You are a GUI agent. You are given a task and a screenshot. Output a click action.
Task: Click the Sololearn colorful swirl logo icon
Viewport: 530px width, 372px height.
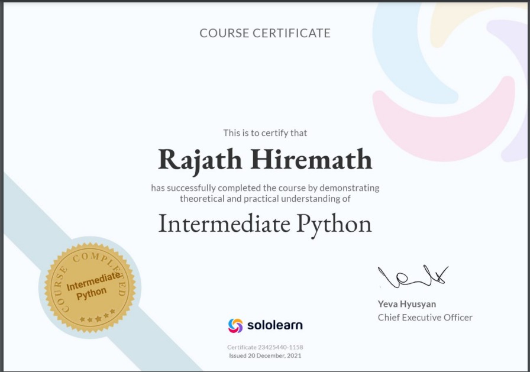235,325
